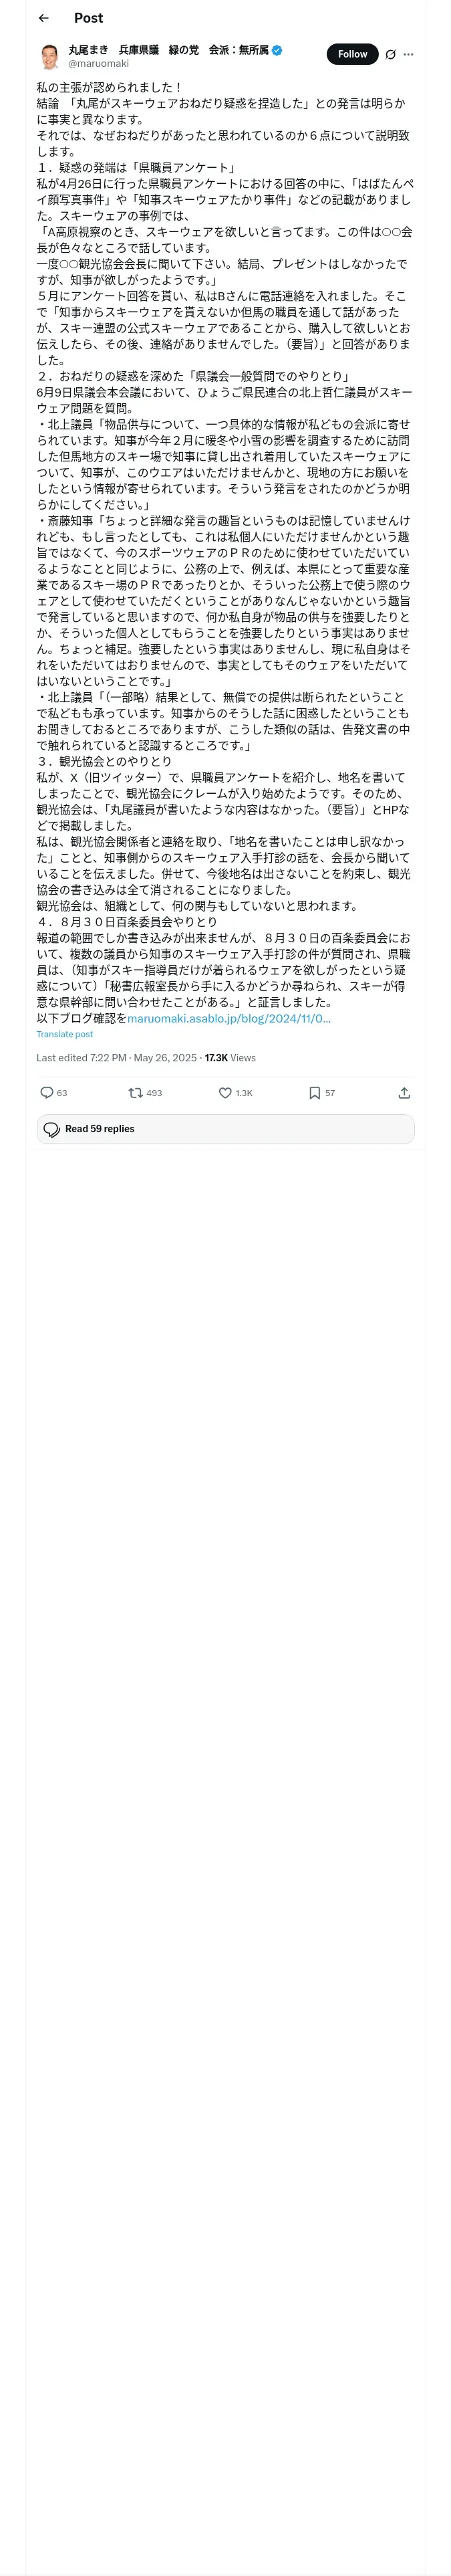The image size is (451, 2576).
Task: Click the Post heading at top
Action: pyautogui.click(x=88, y=18)
